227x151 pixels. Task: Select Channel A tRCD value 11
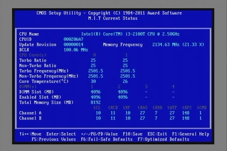click(113, 113)
